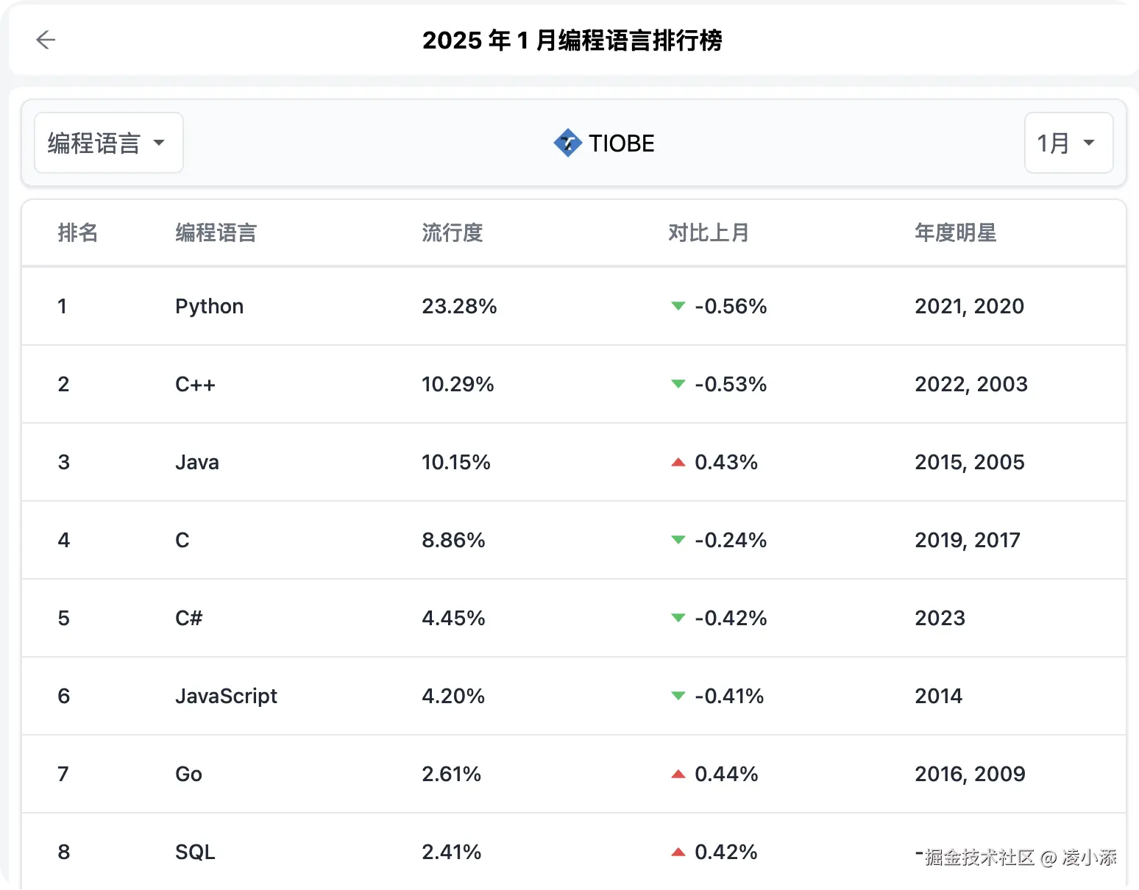Image resolution: width=1139 pixels, height=890 pixels.
Task: Click the green down arrow in C# row
Action: (678, 618)
